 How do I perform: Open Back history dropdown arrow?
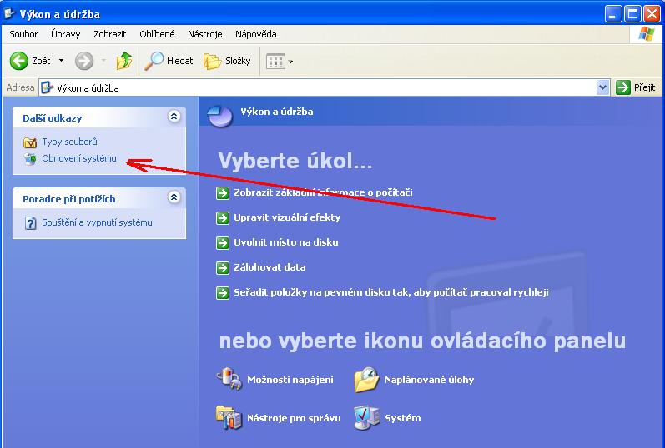[62, 61]
